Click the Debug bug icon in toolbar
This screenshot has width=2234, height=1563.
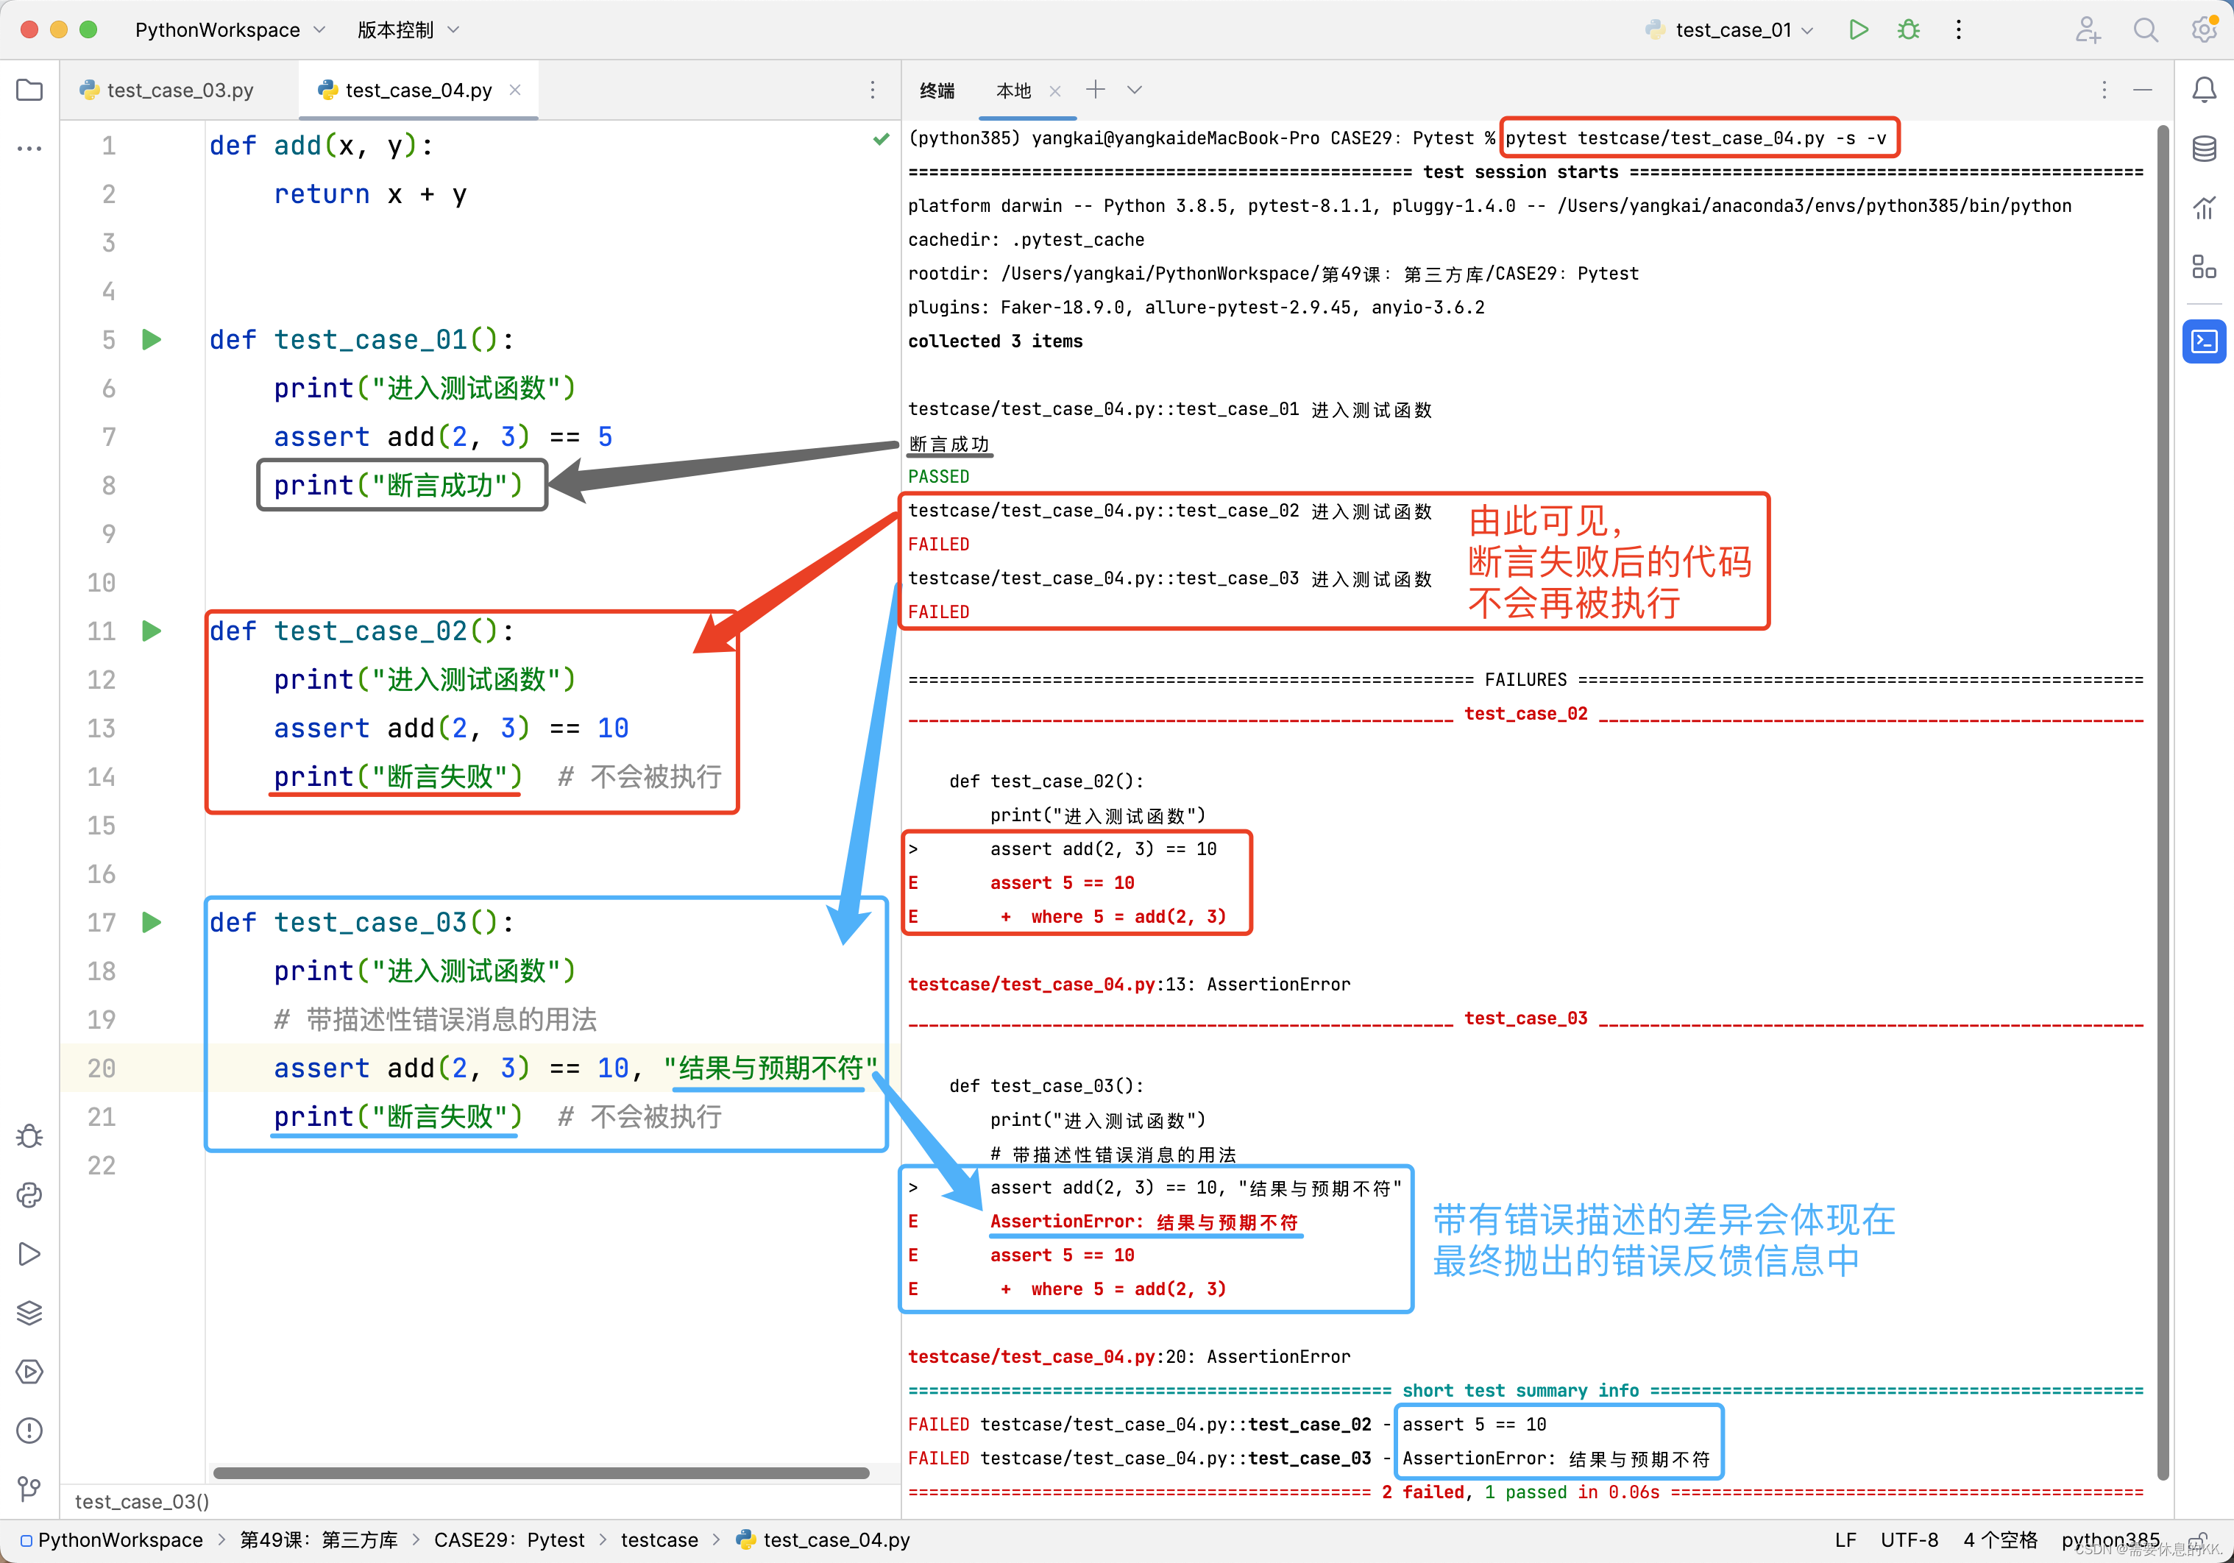tap(1908, 29)
